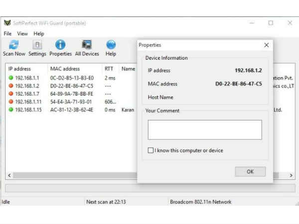Screen dimensions: 299x224
Task: Click the WiFi Guard app icon in title bar
Action: 7,23
